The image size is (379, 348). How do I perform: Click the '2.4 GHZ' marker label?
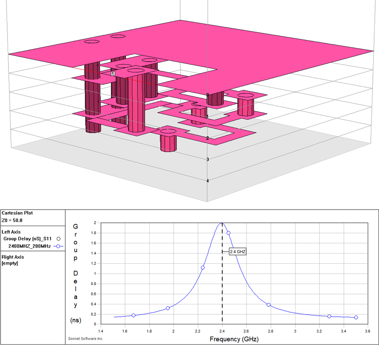(x=238, y=252)
